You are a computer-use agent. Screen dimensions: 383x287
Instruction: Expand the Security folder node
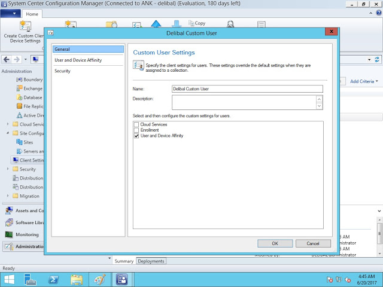click(x=8, y=169)
